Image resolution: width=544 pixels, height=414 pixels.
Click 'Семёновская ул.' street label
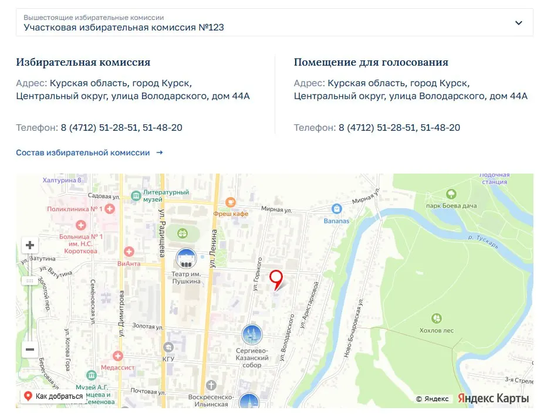coord(93,302)
